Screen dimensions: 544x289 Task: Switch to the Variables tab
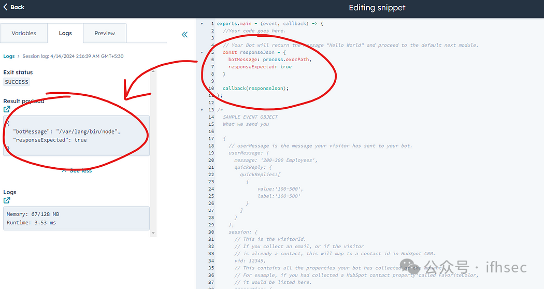[x=24, y=33]
